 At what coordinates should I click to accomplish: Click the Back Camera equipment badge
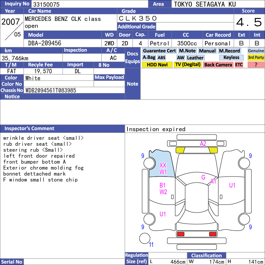[218, 65]
